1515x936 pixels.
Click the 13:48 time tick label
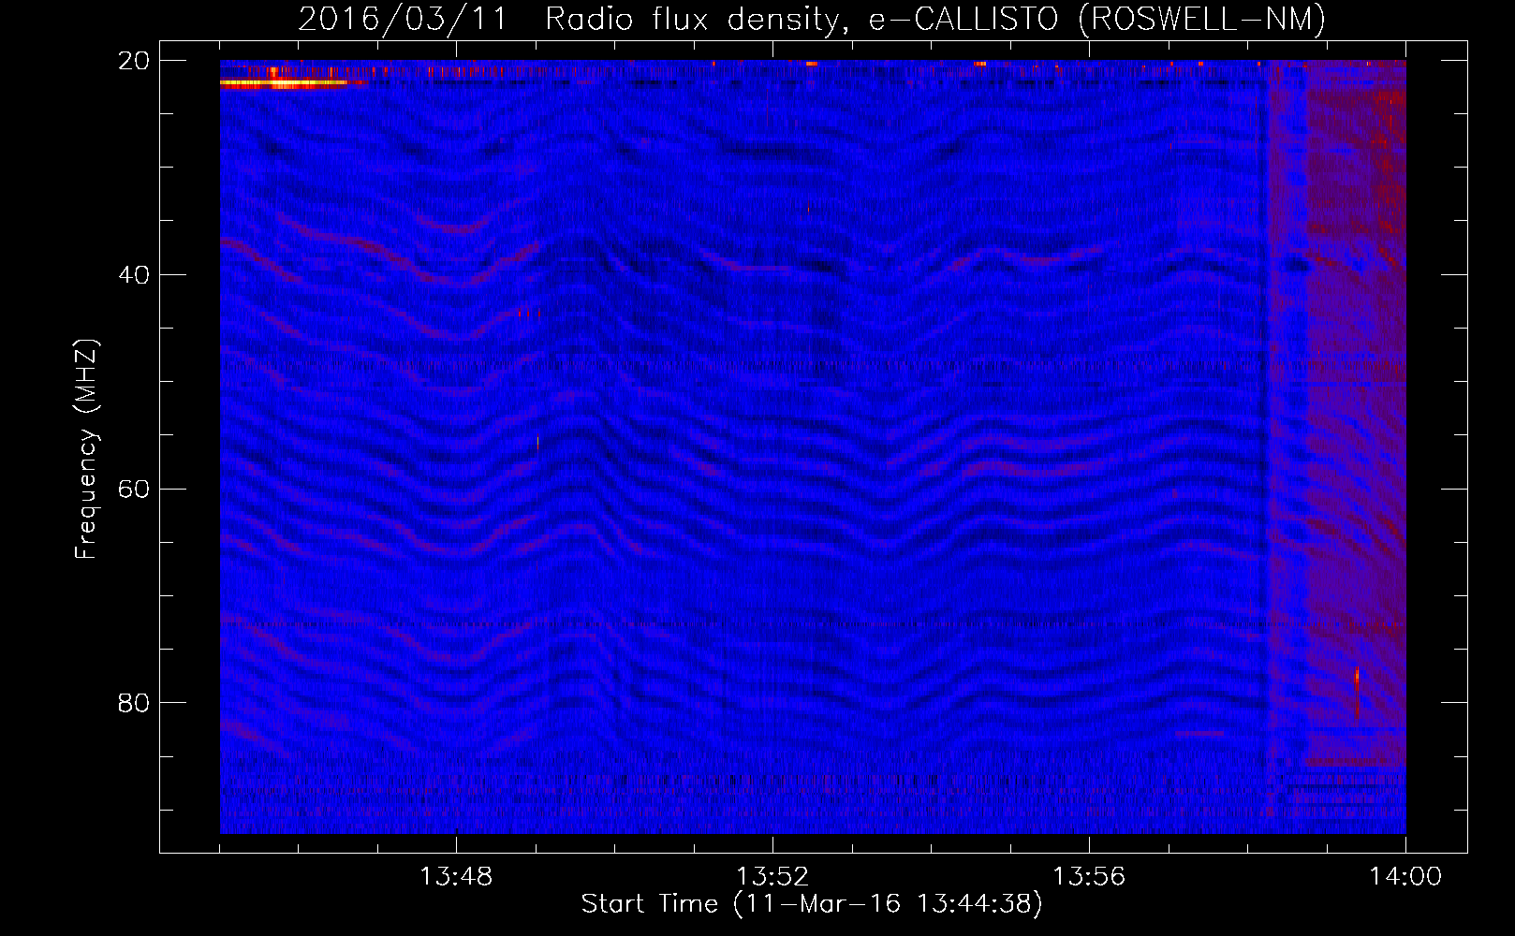(456, 877)
